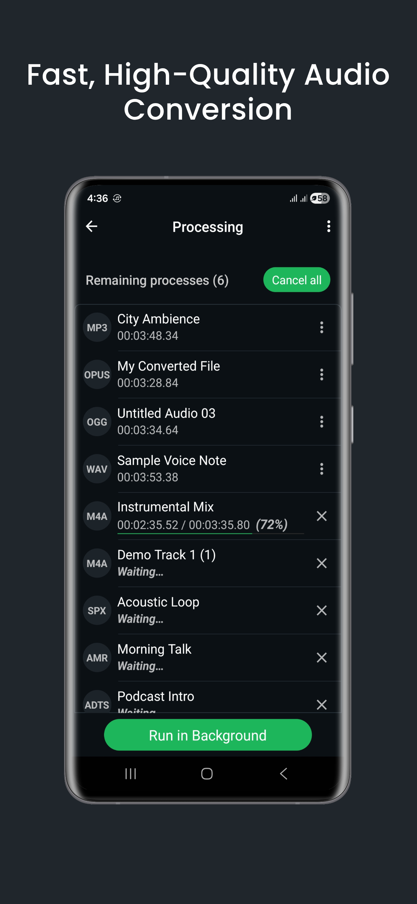
Task: Open My Converted File's three-dot menu
Action: (322, 375)
